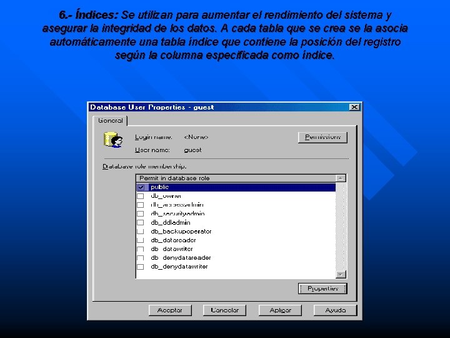Click the role list scroll down arrow

(341, 275)
